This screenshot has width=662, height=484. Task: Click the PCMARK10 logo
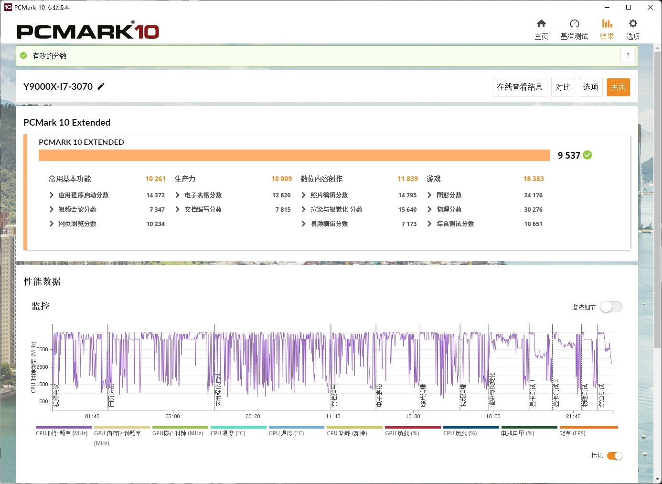pos(88,31)
